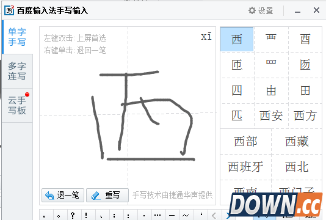326x220 pixels.
Task: Insert the opening single quote symbol
Action: (x=200, y=215)
